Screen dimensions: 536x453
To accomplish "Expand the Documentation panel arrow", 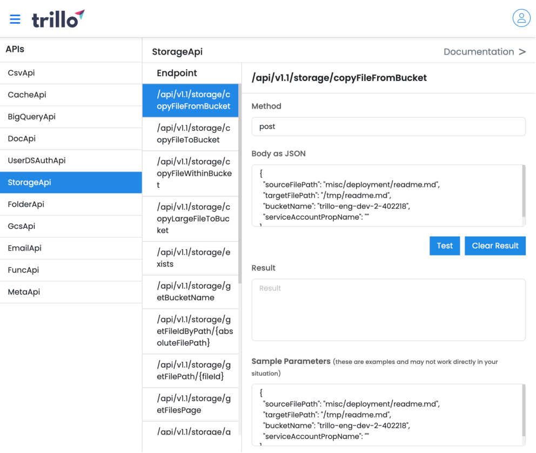I will [522, 52].
